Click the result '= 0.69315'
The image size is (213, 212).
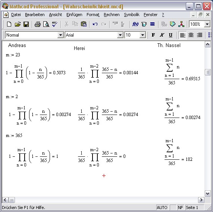tap(191, 78)
